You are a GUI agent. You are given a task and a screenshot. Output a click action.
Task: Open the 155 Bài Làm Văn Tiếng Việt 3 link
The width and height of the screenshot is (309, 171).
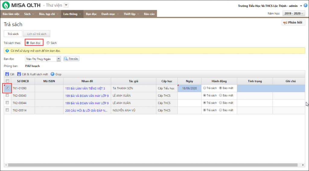coord(85,89)
